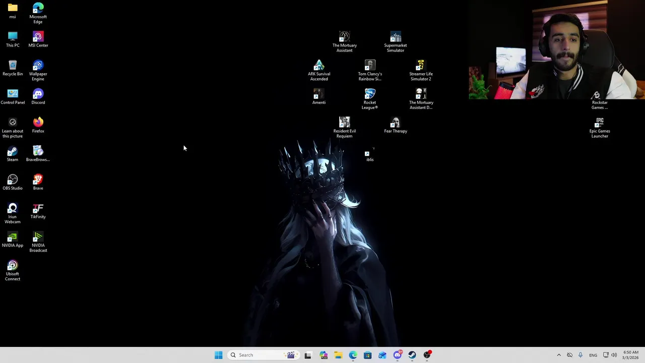Select Fear Therapy game icon
645x363 pixels.
(x=396, y=125)
